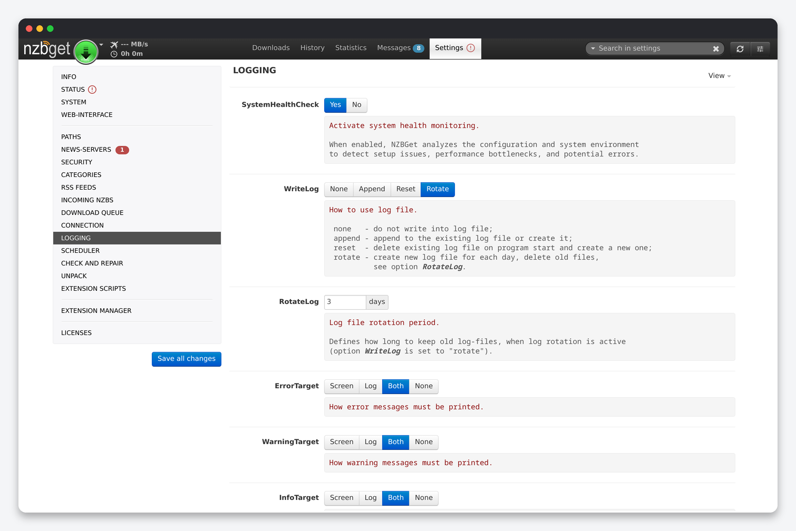Open the dropdown arrow beside the download button
The image size is (796, 531).
[x=101, y=45]
